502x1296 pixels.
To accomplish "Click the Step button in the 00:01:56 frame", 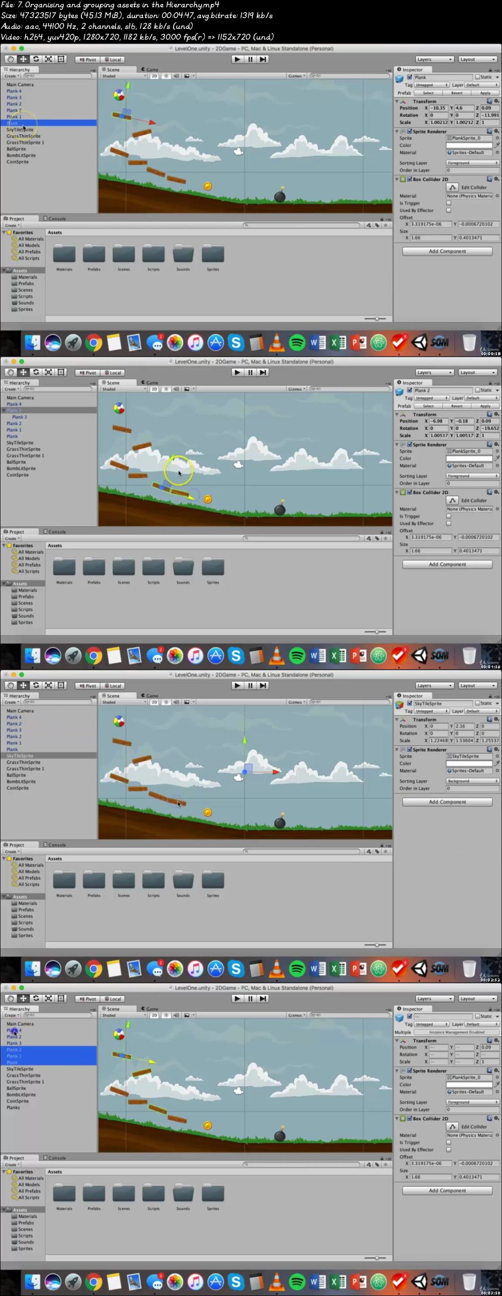I will [263, 372].
